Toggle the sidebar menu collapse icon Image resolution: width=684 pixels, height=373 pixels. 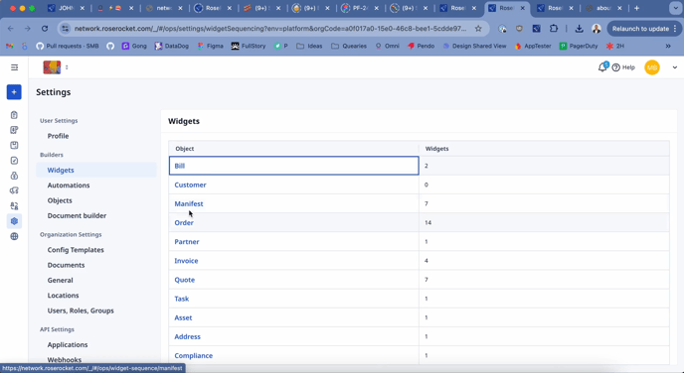click(x=14, y=67)
